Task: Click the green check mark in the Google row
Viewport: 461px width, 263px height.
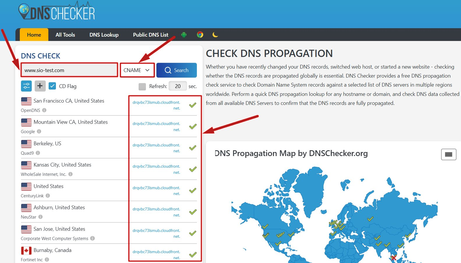Action: pyautogui.click(x=193, y=126)
